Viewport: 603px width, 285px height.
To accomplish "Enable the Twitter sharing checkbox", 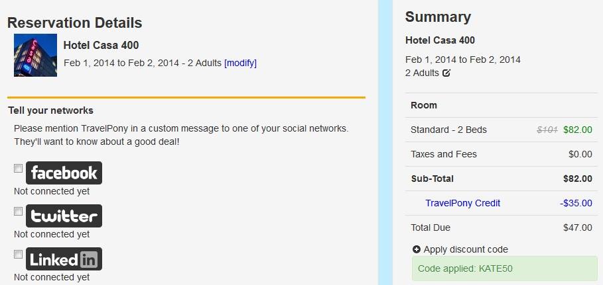I will (x=18, y=212).
